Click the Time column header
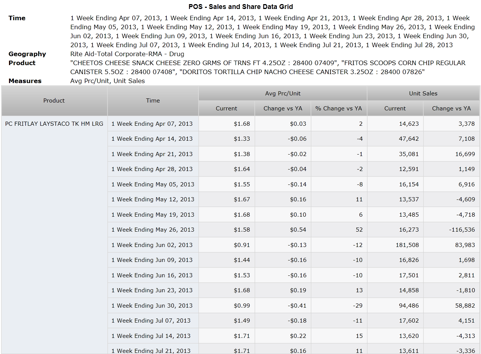 [153, 101]
